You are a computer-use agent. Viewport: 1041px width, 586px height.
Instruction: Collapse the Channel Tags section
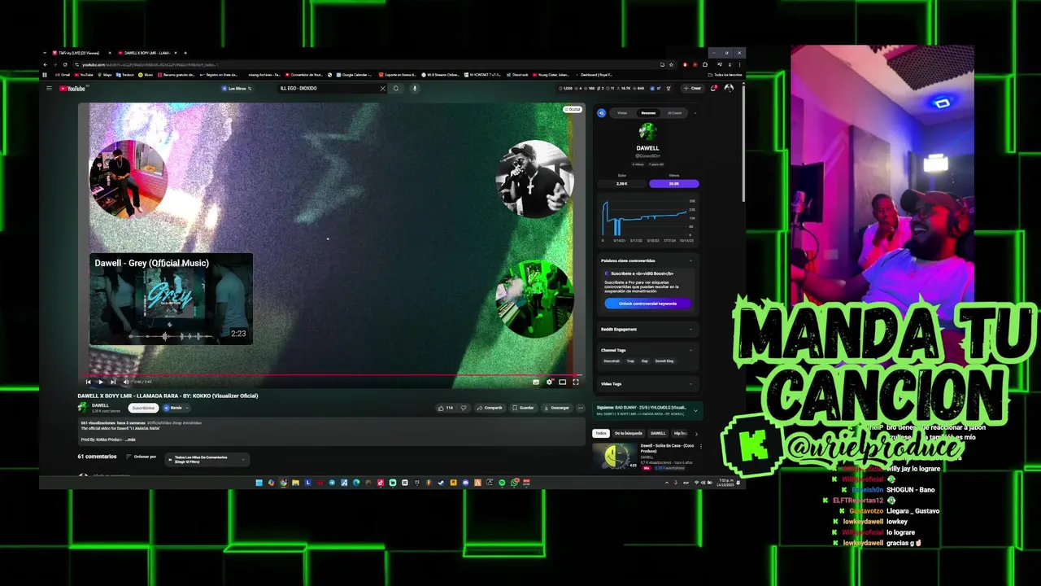tap(691, 350)
